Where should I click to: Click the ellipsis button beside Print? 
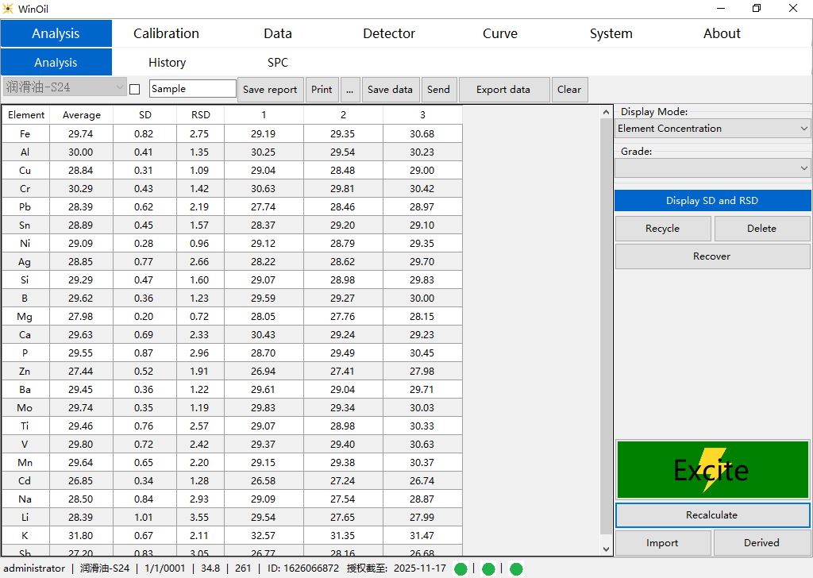click(x=349, y=90)
